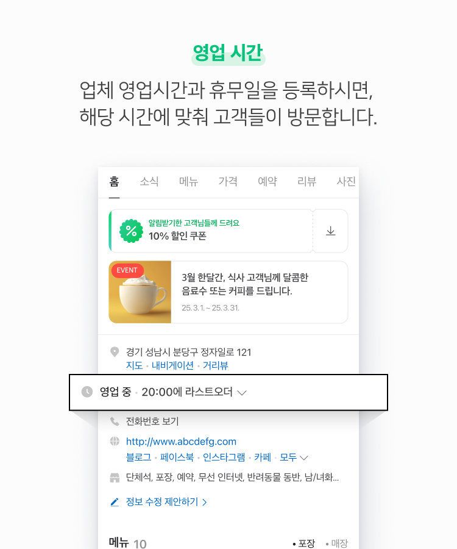Click the clock icon beside 영업 중

[x=87, y=392]
